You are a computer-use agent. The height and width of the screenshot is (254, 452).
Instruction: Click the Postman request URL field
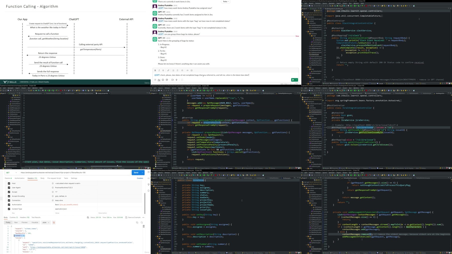pos(75,173)
